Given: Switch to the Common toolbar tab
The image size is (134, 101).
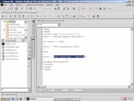Looking at the screenshot, I should pyautogui.click(x=6, y=12).
